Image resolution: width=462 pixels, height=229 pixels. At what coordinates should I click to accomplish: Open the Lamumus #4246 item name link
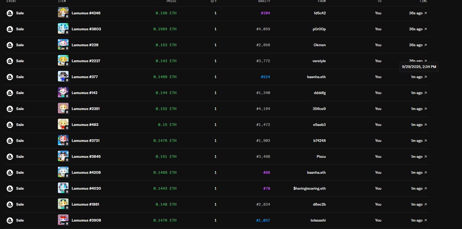pos(86,13)
